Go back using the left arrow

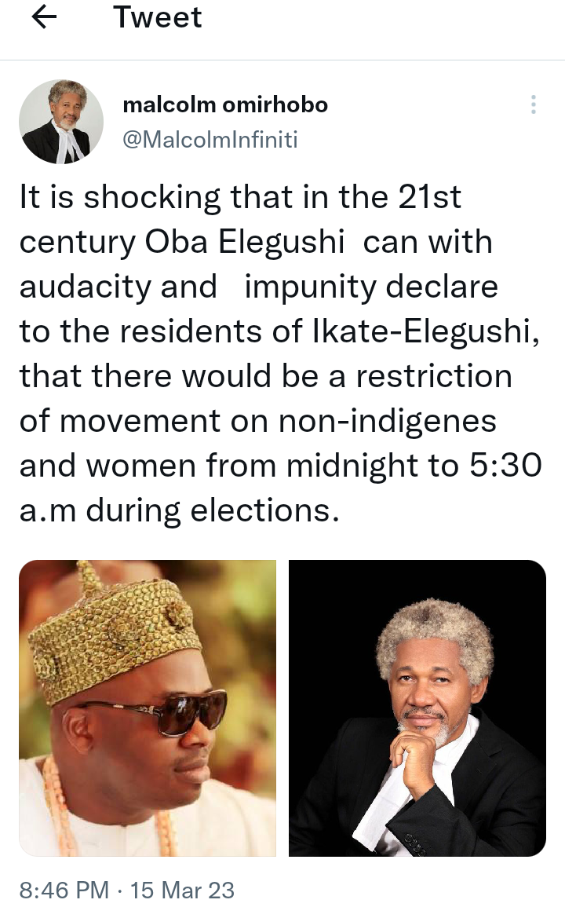[x=44, y=17]
